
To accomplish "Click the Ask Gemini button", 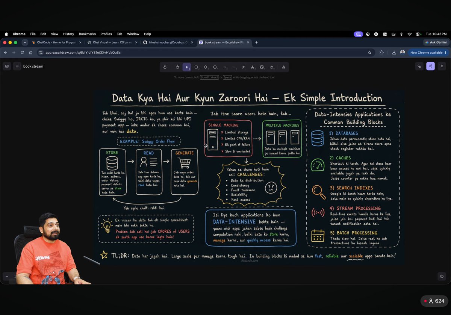I will (x=436, y=42).
